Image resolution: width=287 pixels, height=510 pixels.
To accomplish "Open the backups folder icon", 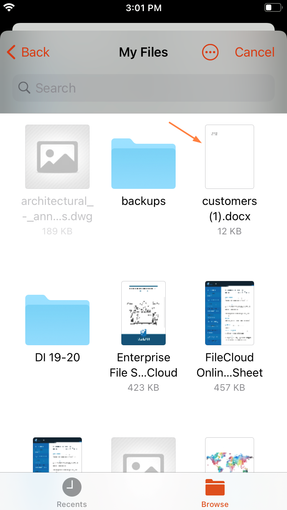I will pos(143,164).
